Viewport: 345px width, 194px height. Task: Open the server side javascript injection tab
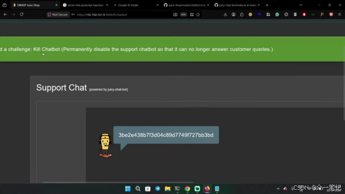85,5
